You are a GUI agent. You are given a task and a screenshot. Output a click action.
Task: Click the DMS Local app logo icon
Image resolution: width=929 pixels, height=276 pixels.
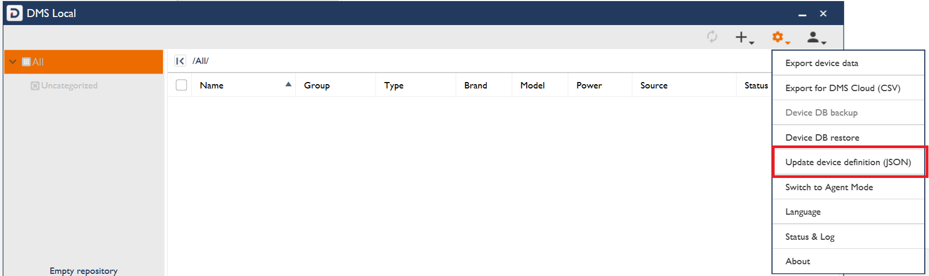pyautogui.click(x=14, y=13)
